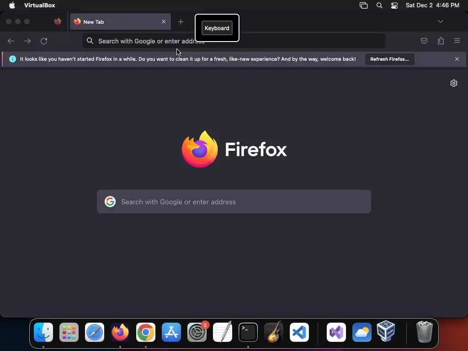This screenshot has width=468, height=351.
Task: Click the Keyboard button overlay
Action: pos(217,28)
